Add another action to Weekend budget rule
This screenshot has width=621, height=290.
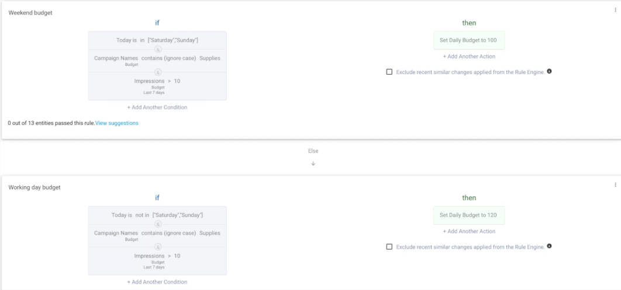(x=468, y=57)
